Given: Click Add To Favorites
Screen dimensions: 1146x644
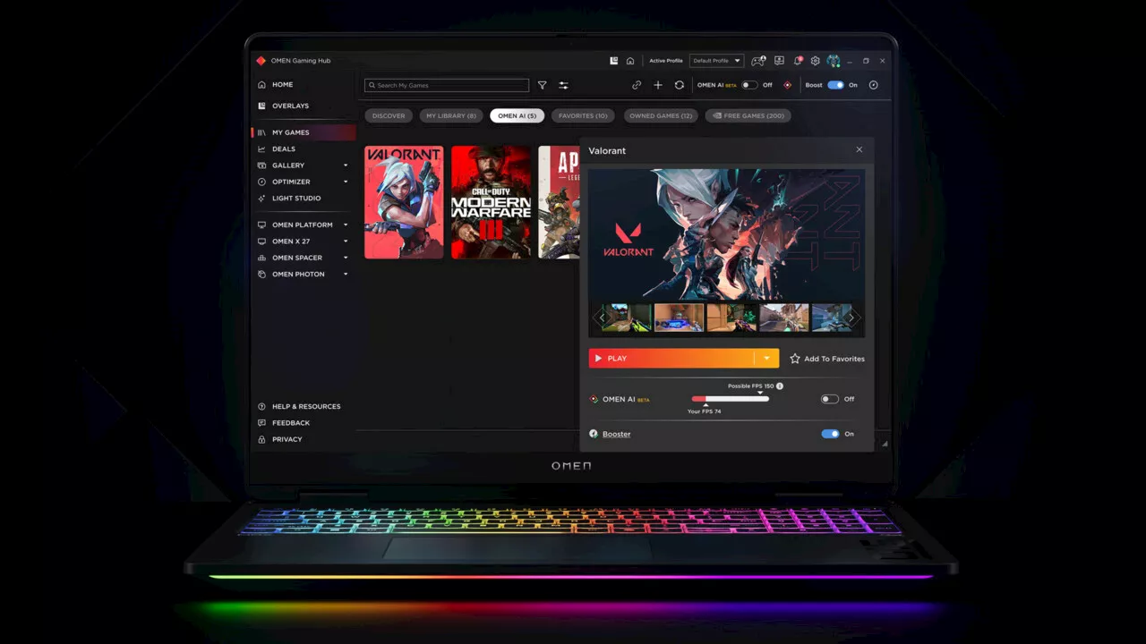Looking at the screenshot, I should coord(834,359).
